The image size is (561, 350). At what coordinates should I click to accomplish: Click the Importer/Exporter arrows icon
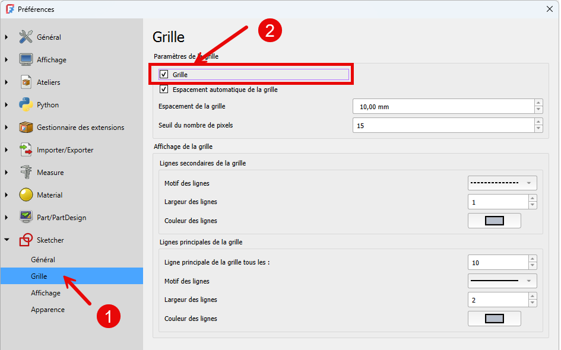click(x=26, y=149)
